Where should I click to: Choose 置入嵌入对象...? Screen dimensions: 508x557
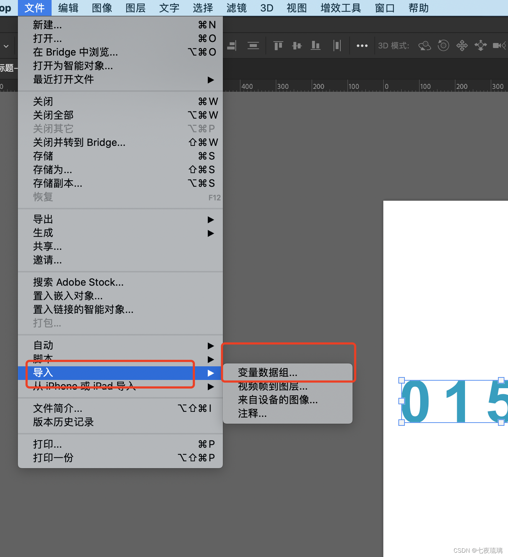pos(120,296)
